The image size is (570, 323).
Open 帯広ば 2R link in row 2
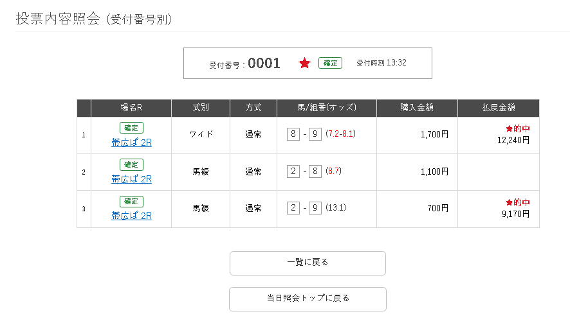tap(131, 179)
